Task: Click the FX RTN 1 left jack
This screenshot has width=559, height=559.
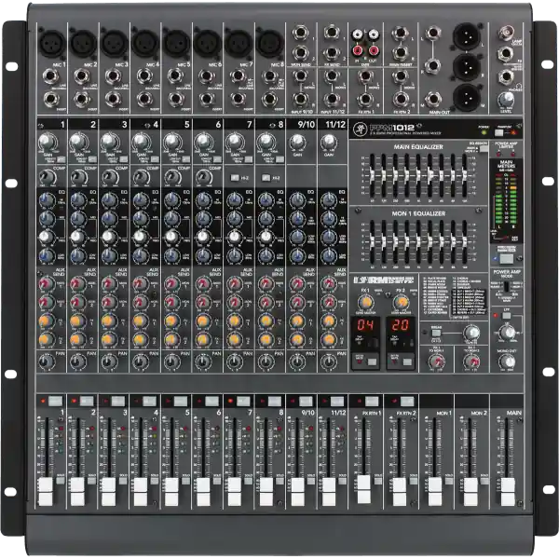Action: pos(365,75)
